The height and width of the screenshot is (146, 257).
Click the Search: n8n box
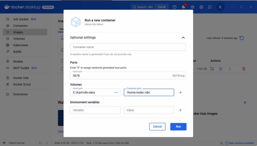tap(150, 7)
